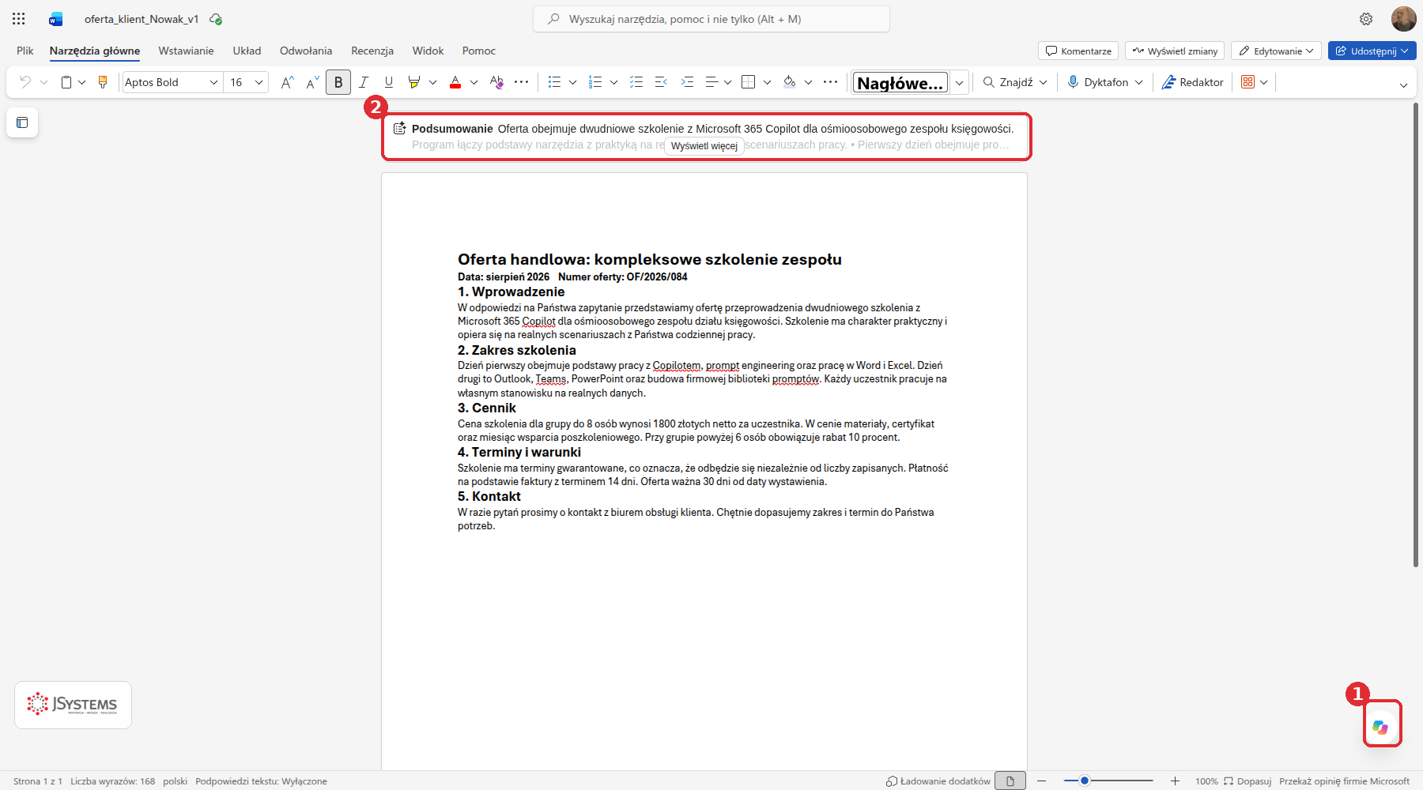The width and height of the screenshot is (1423, 790).
Task: Apply yellow text highlight color
Action: coord(413,82)
